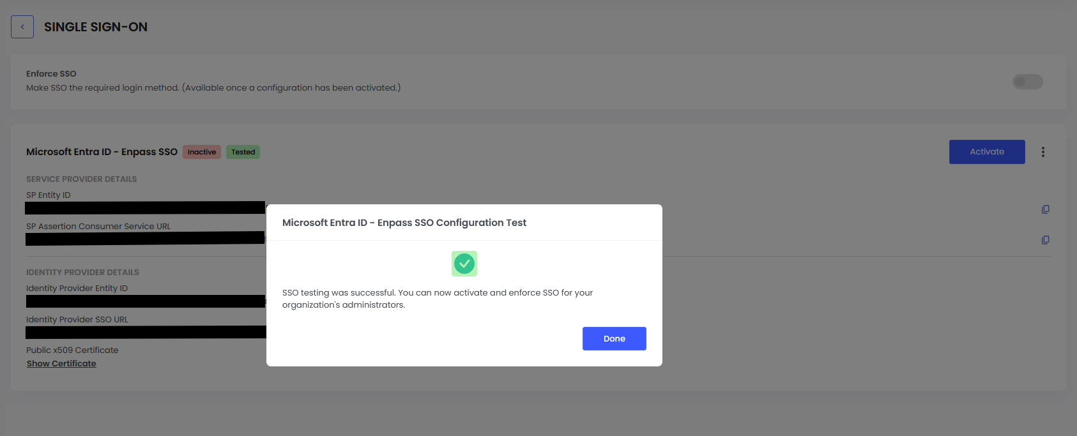
Task: Go back using the chevron arrow button
Action: tap(22, 27)
